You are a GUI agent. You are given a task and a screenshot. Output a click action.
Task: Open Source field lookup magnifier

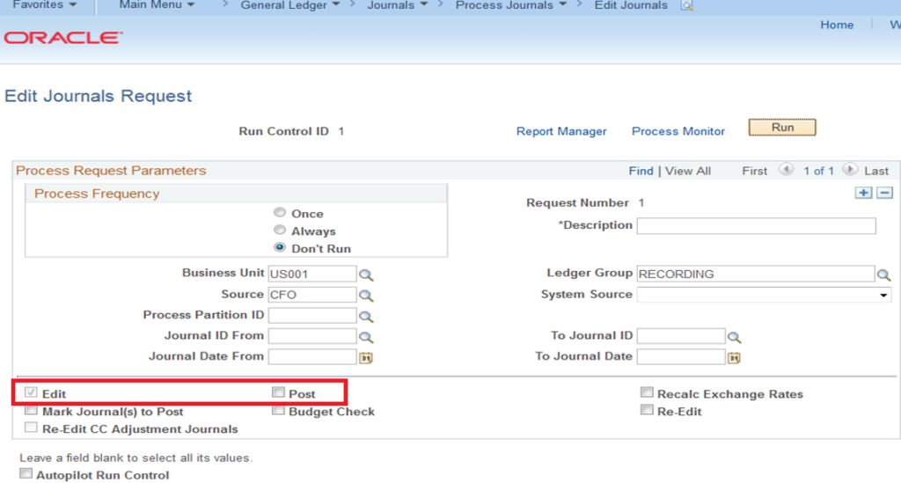point(366,296)
